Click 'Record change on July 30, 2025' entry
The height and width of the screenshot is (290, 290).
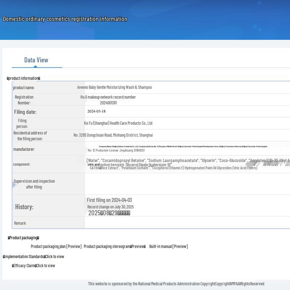tap(111, 207)
